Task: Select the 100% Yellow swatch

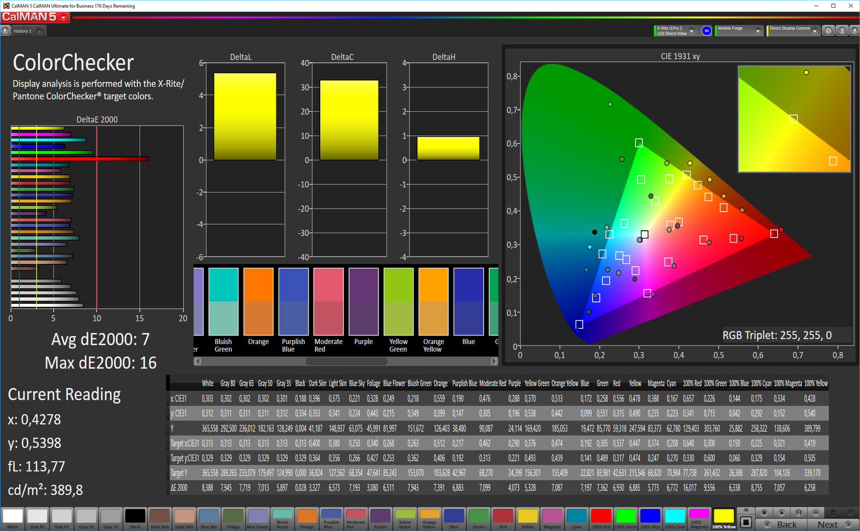Action: tap(724, 519)
